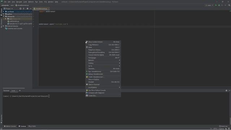Viewport: 231px width, 130px height.
Task: Choose Show in Explorer entry
Action: pyautogui.click(x=103, y=79)
